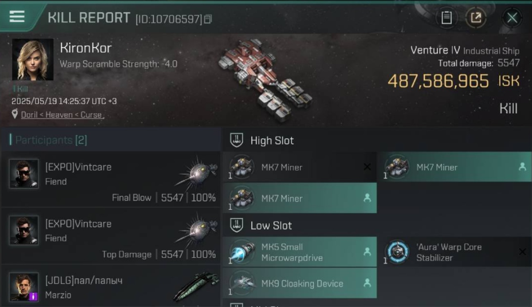Select the MK9 Cloaking Device icon
Image resolution: width=532 pixels, height=307 pixels.
[242, 283]
